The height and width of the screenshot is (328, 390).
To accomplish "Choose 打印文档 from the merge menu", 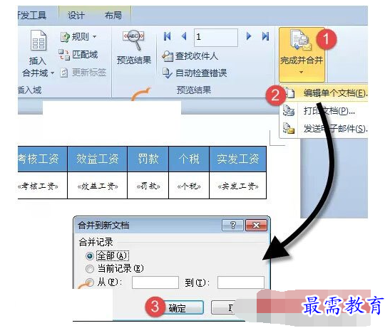I will click(x=324, y=111).
